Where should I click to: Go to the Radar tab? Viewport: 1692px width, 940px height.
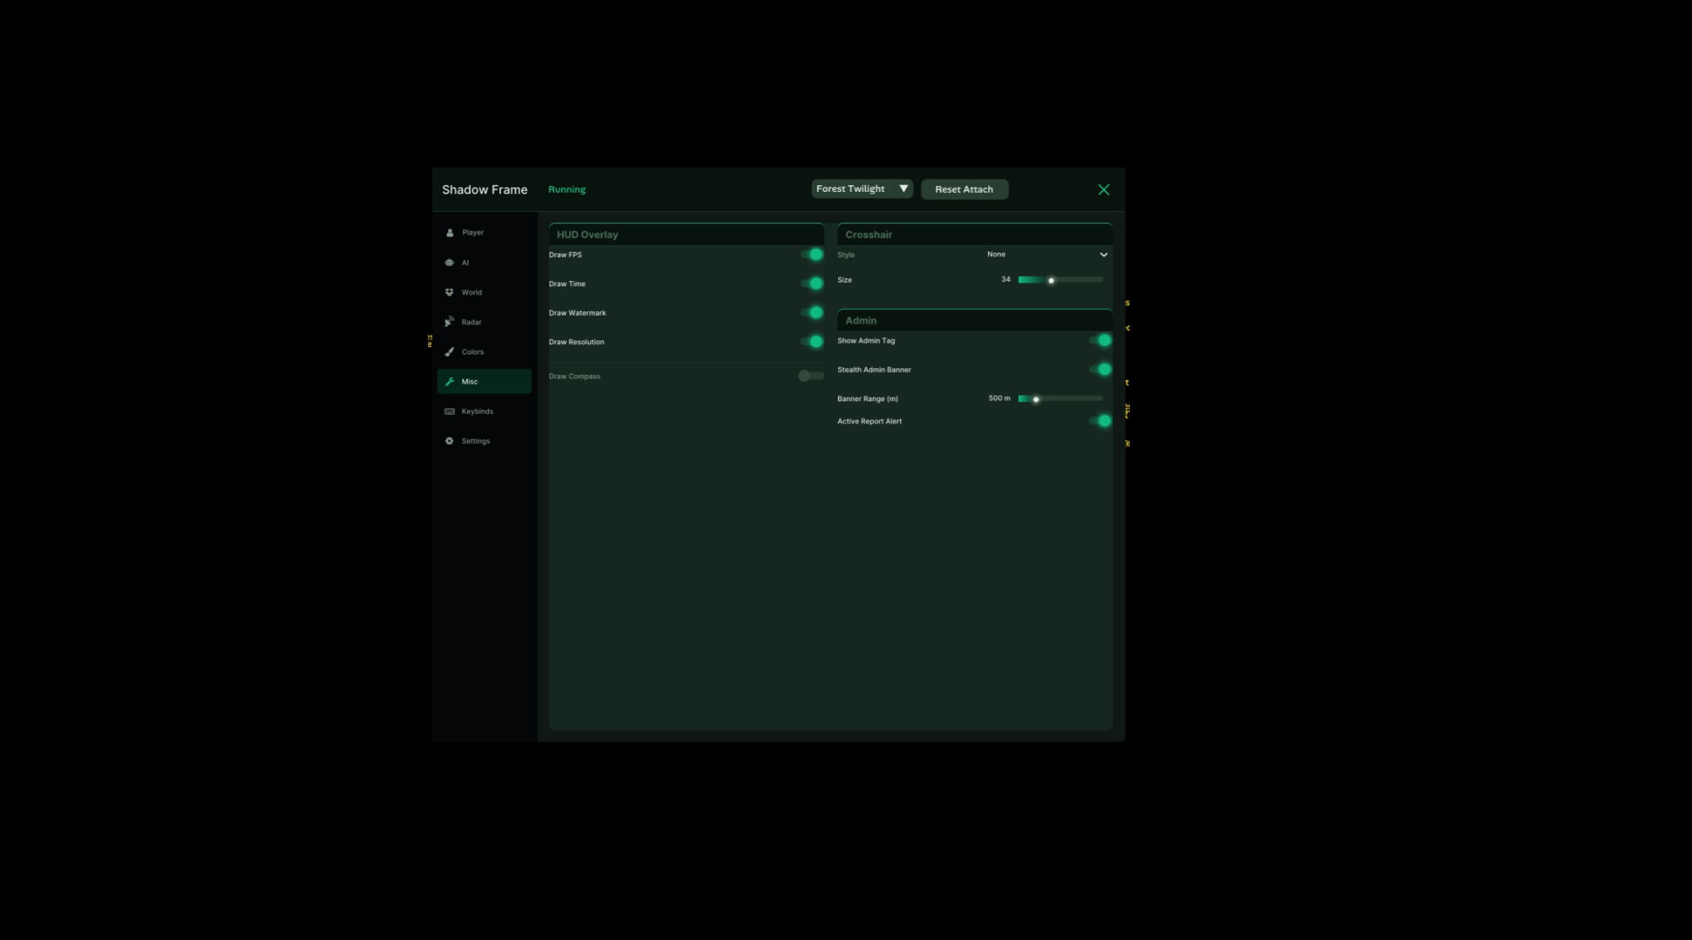[x=484, y=322]
